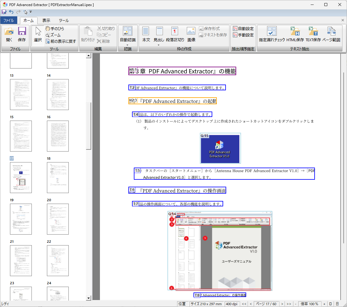Switch to the 手のひら hand tool
This screenshot has height=307, width=347.
click(55, 28)
